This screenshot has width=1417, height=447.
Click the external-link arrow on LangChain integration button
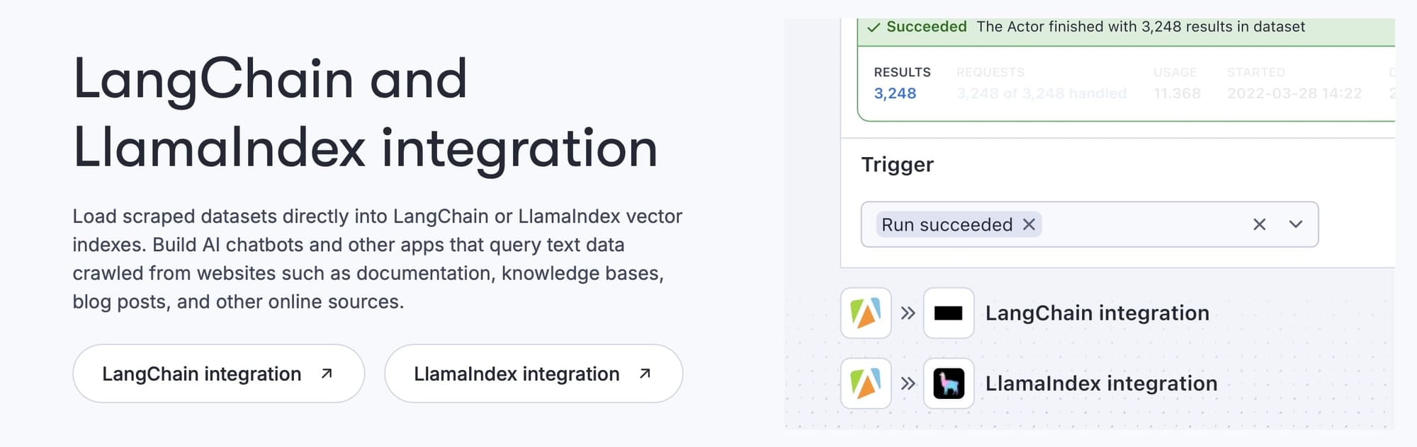coord(326,373)
